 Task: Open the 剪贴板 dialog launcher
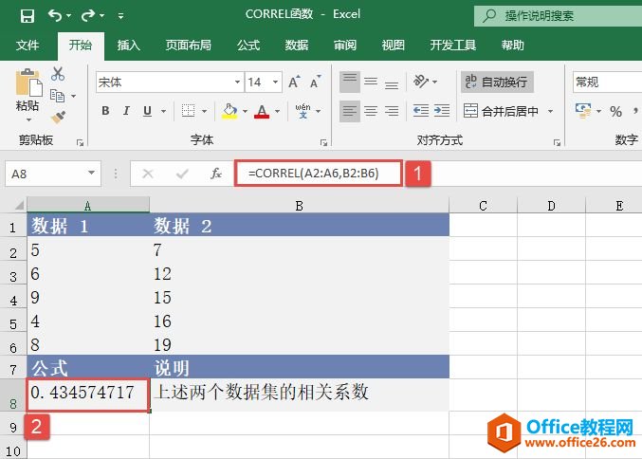80,142
